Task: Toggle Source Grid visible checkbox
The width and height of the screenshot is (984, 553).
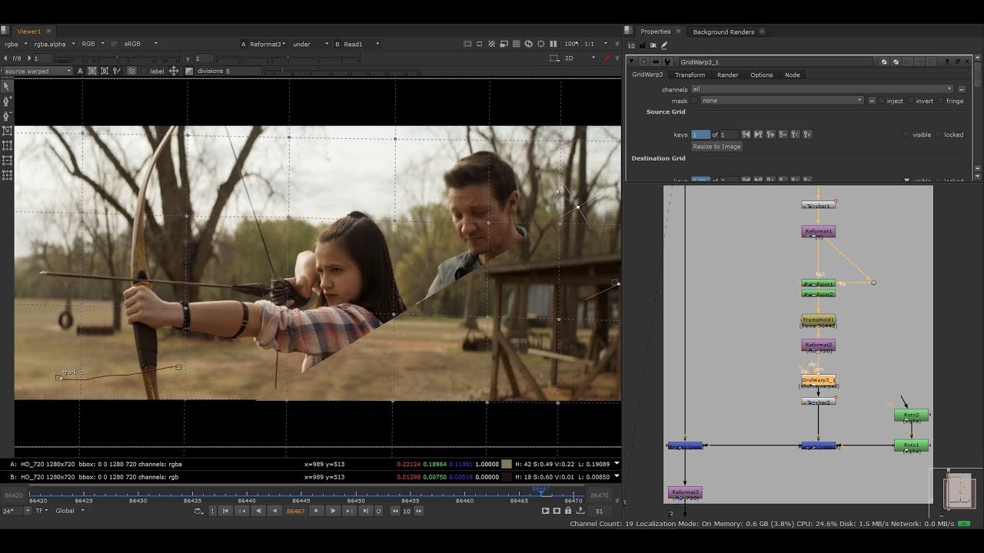Action: tap(906, 134)
